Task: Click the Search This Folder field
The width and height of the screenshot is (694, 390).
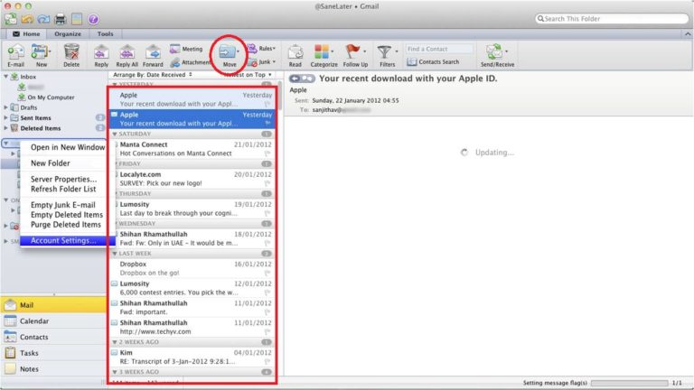Action: pyautogui.click(x=612, y=19)
